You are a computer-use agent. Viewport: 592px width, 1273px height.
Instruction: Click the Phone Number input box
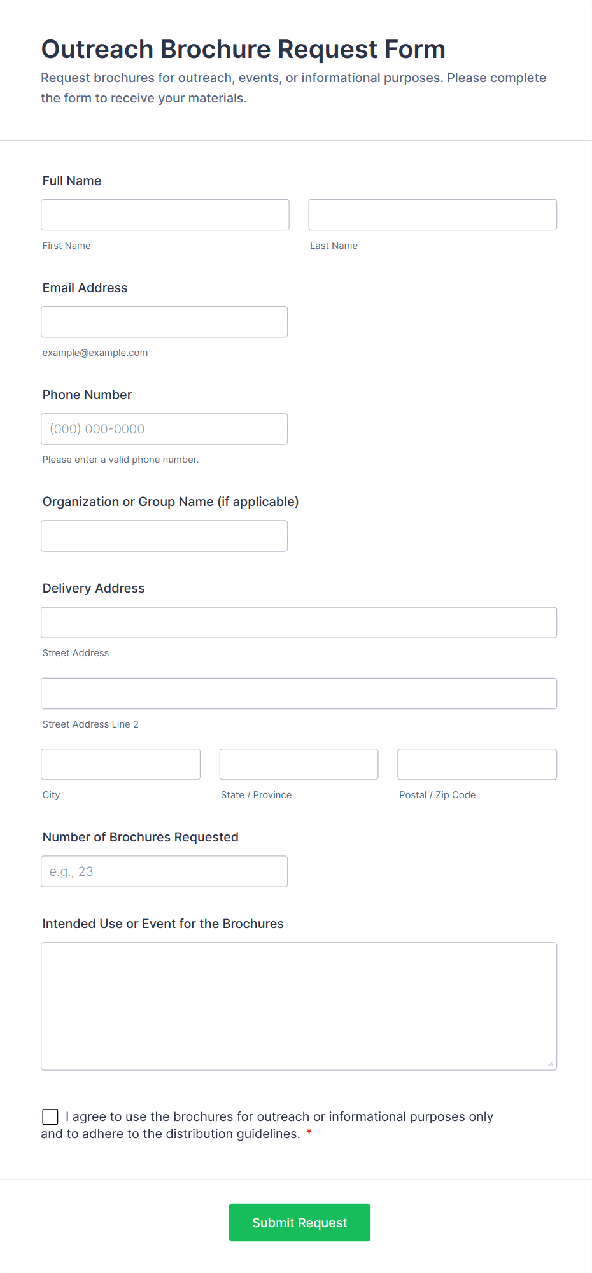(x=164, y=429)
